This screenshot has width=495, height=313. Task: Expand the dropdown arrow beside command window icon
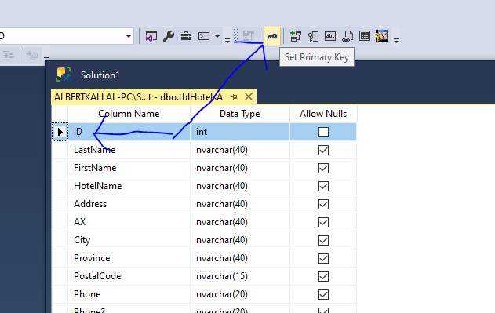(217, 36)
